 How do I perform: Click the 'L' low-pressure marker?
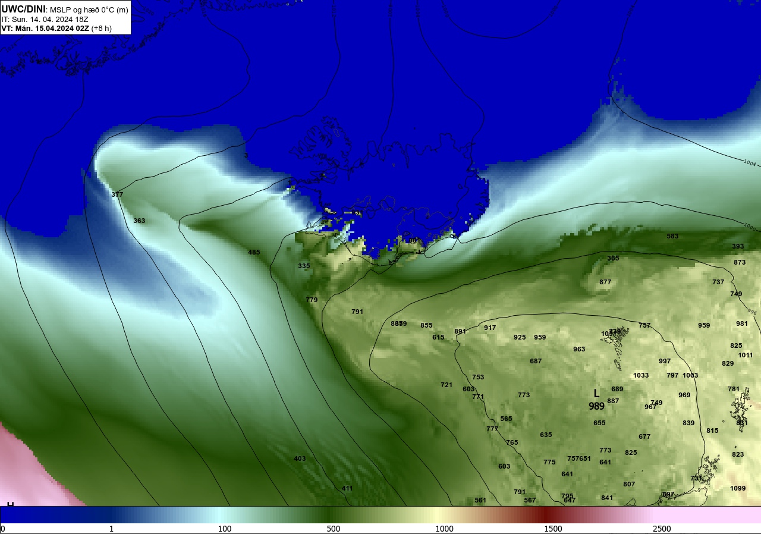[596, 394]
